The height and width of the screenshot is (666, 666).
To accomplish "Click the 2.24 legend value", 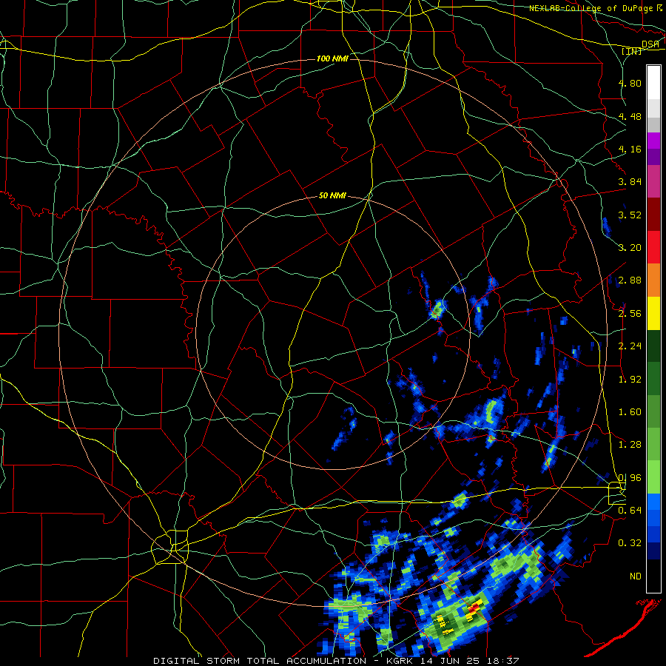I will (x=630, y=346).
